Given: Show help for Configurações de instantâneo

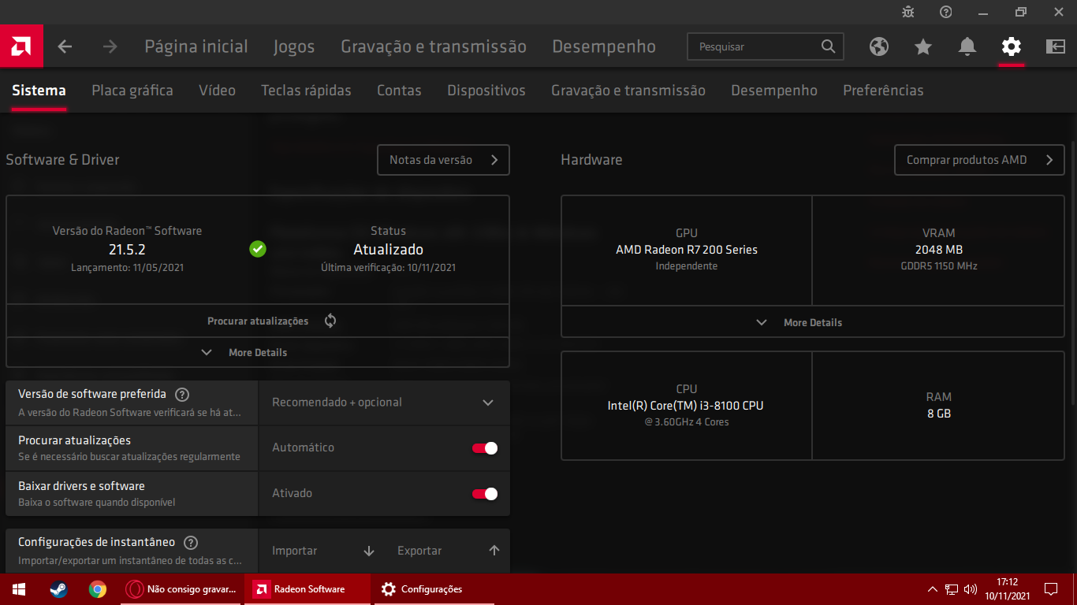Looking at the screenshot, I should click(190, 542).
